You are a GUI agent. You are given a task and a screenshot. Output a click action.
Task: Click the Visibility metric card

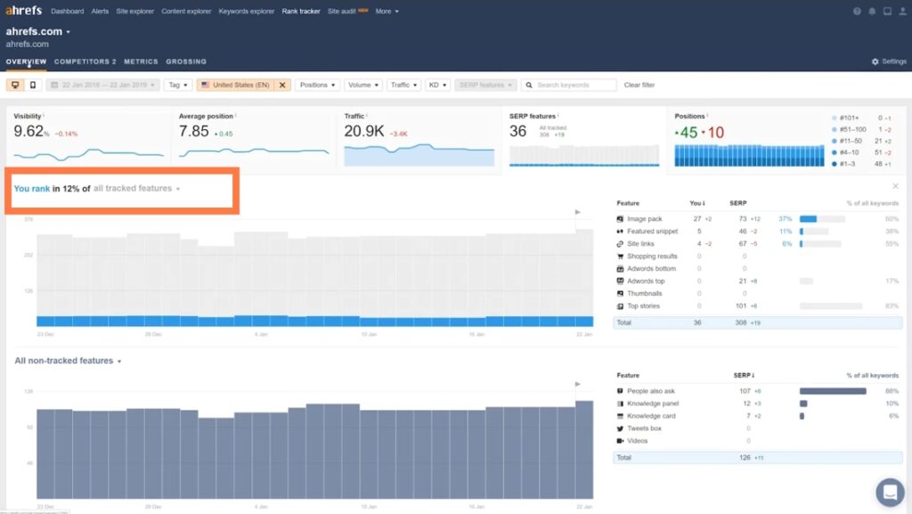pyautogui.click(x=89, y=140)
